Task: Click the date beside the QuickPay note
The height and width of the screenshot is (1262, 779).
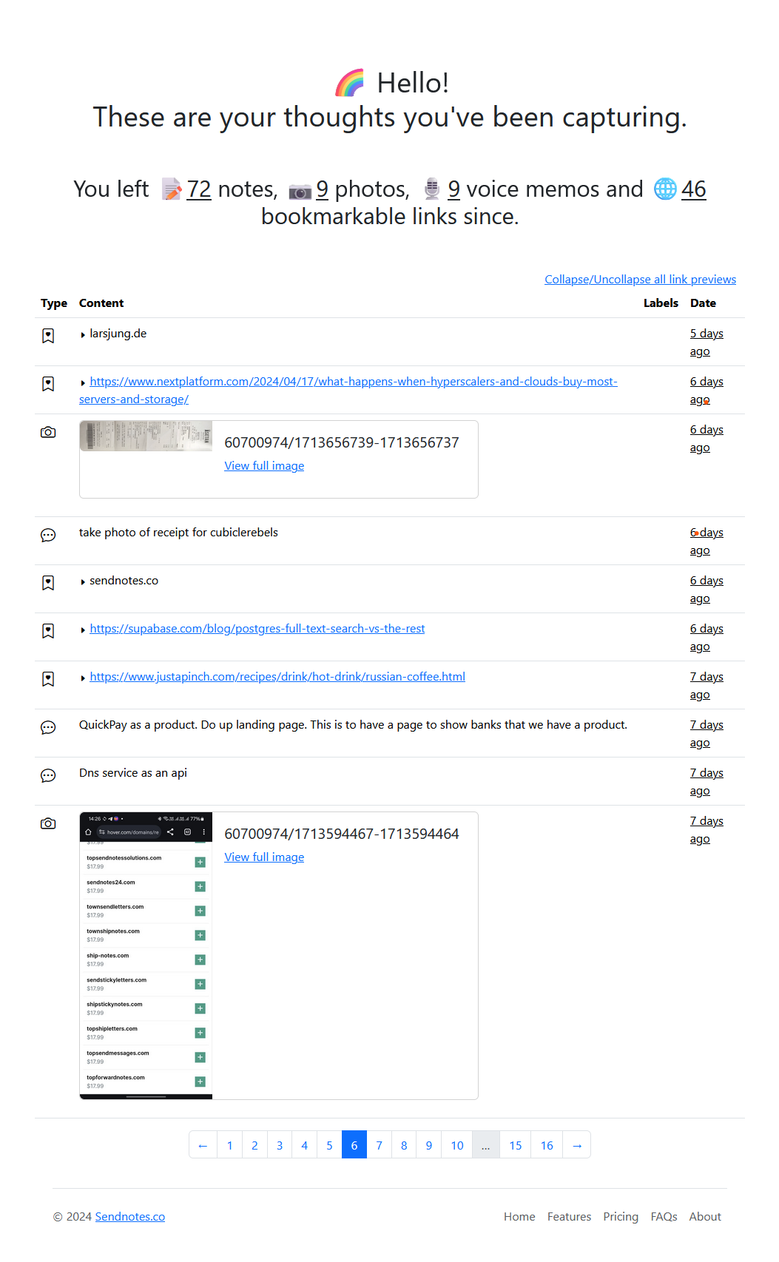Action: point(707,734)
